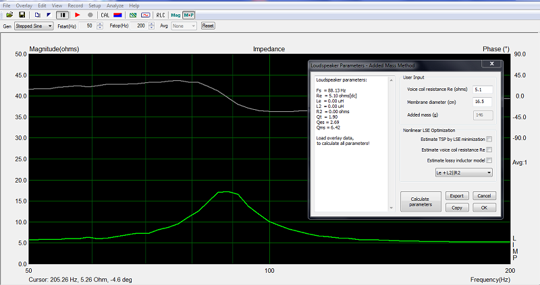Open the Stepped Sine generator dropdown
540x285 pixels.
[34, 26]
